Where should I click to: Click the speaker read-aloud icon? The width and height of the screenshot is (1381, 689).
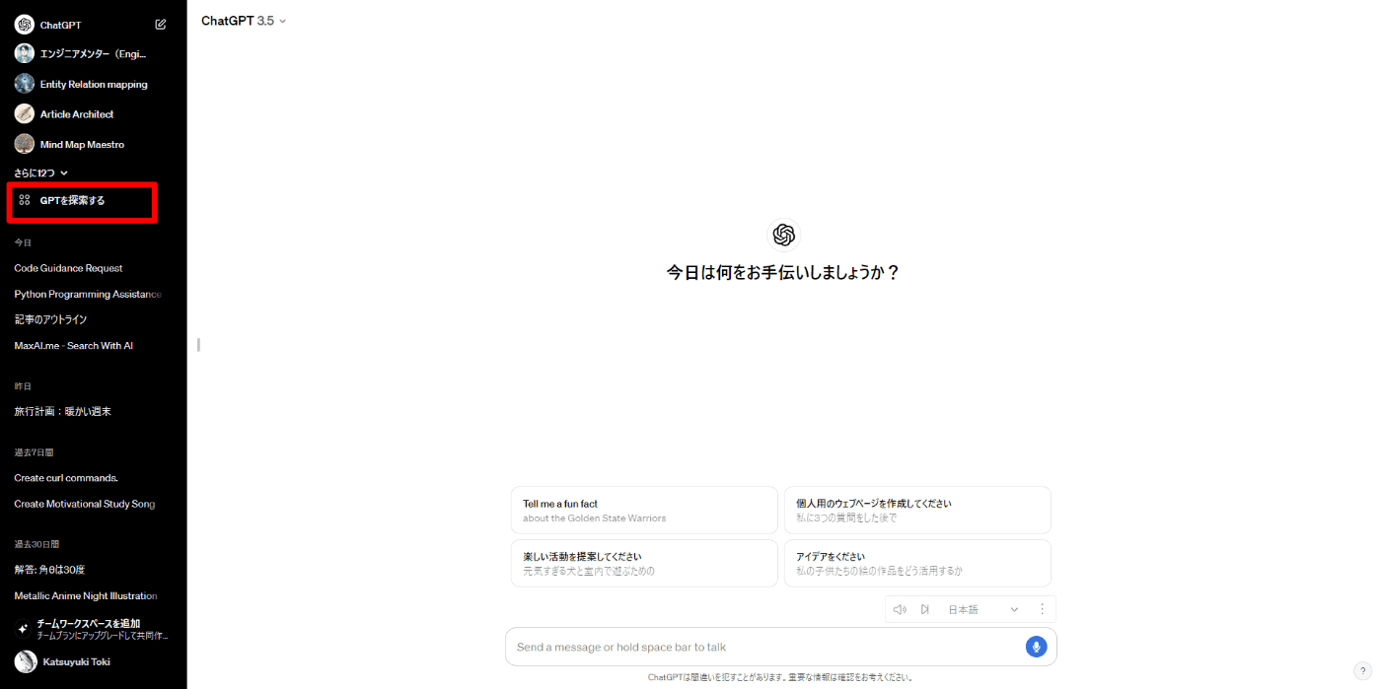[x=900, y=609]
